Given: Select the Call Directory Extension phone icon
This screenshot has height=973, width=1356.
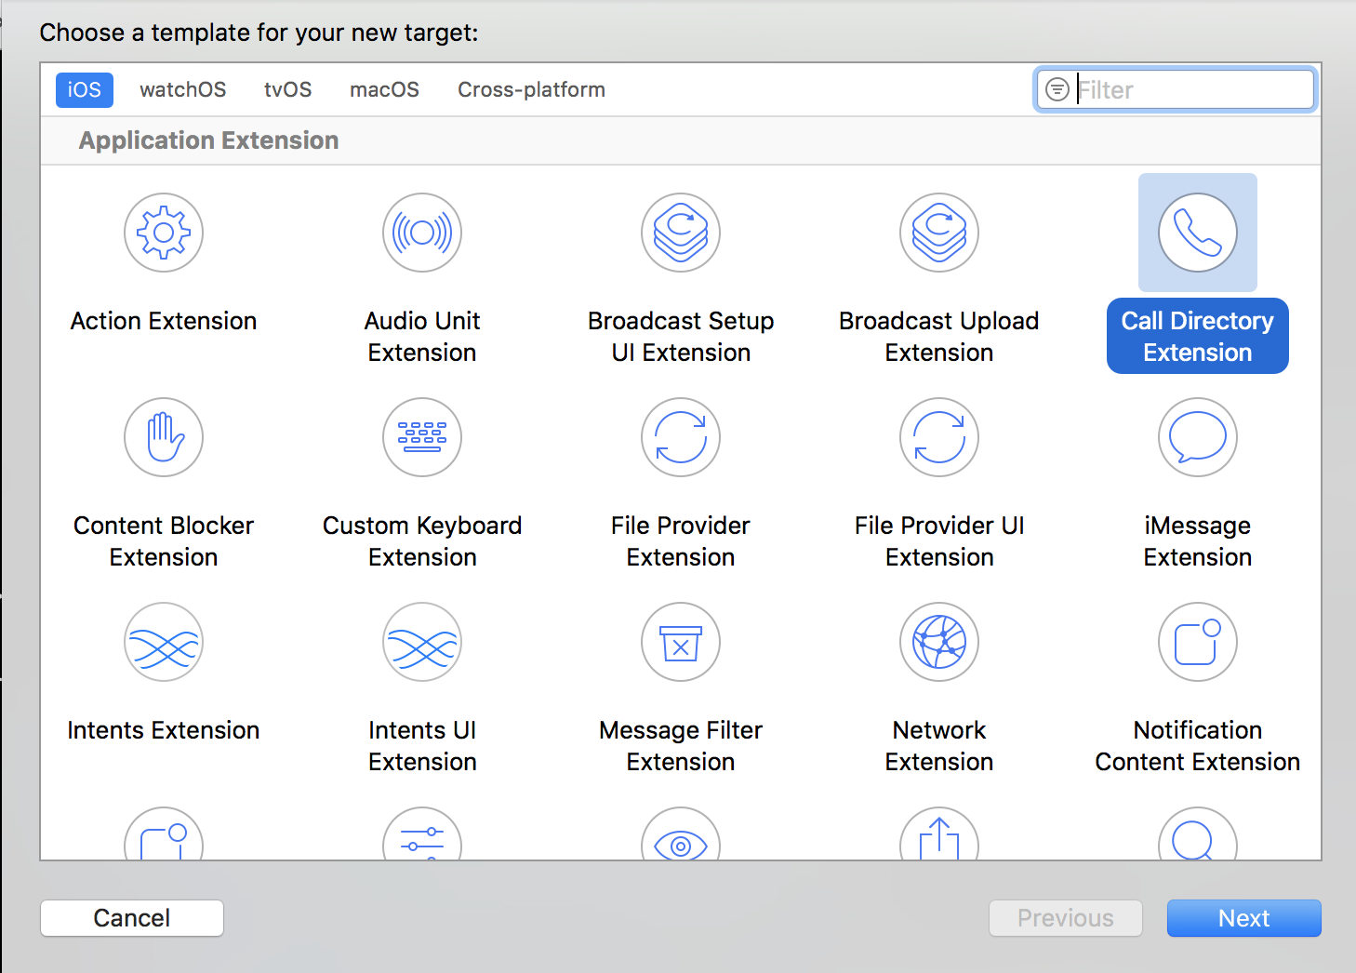Looking at the screenshot, I should coord(1198,233).
